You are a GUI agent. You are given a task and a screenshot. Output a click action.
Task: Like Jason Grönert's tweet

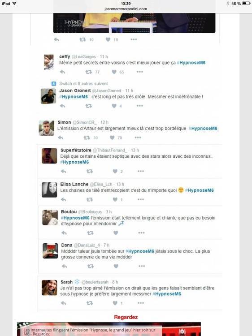click(114, 106)
